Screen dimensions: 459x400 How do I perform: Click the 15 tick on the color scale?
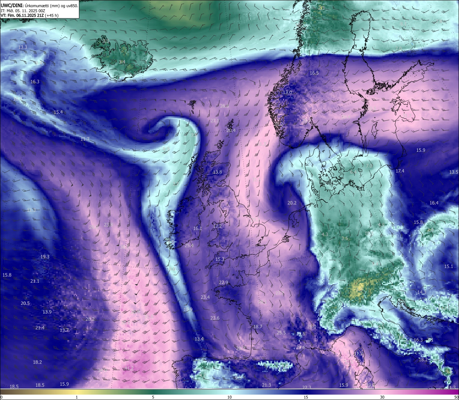[x=306, y=397]
